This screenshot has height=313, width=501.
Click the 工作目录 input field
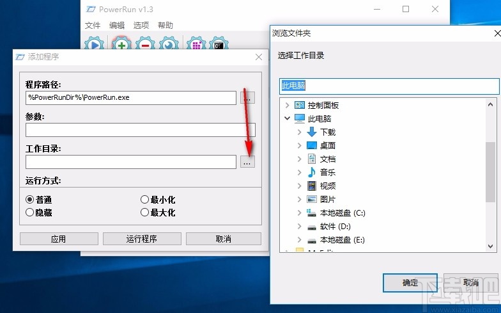tap(131, 162)
